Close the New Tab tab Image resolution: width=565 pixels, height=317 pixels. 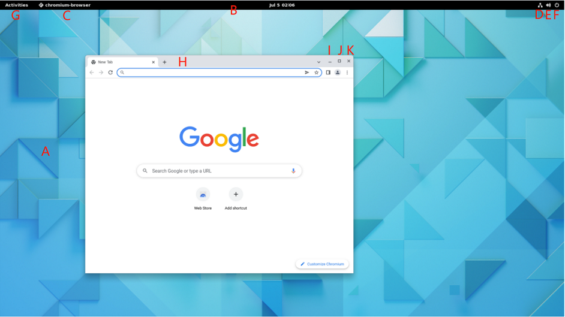click(153, 62)
